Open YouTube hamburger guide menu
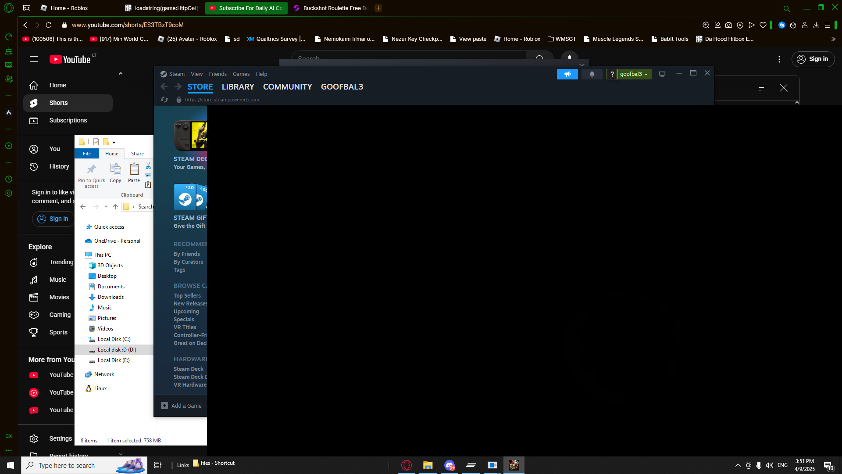Screen dimensions: 842x474 click(34, 59)
